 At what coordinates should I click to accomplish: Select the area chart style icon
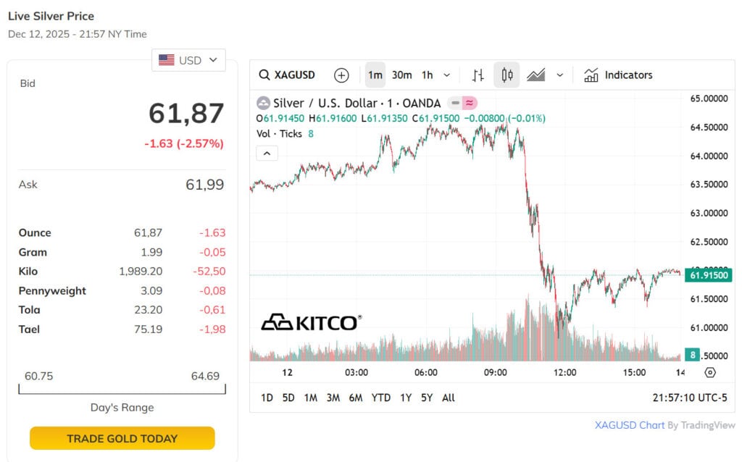coord(536,75)
